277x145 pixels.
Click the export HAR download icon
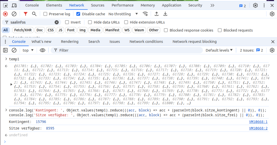165,14
